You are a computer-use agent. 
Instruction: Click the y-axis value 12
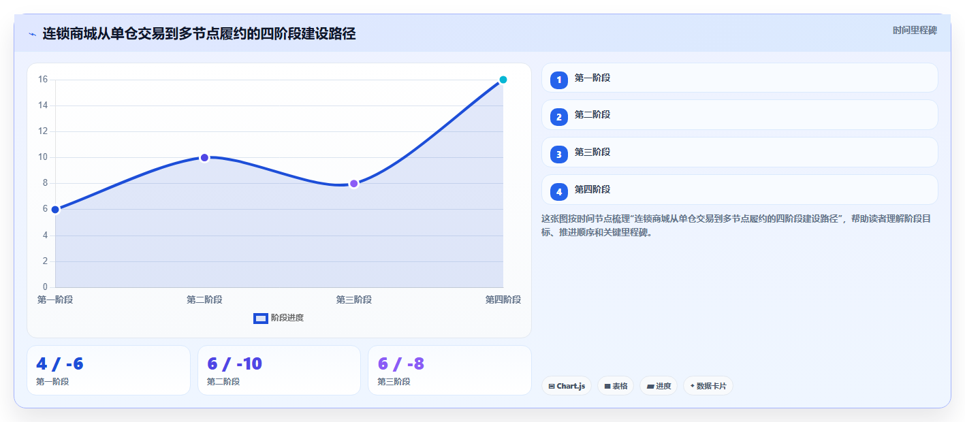click(43, 131)
